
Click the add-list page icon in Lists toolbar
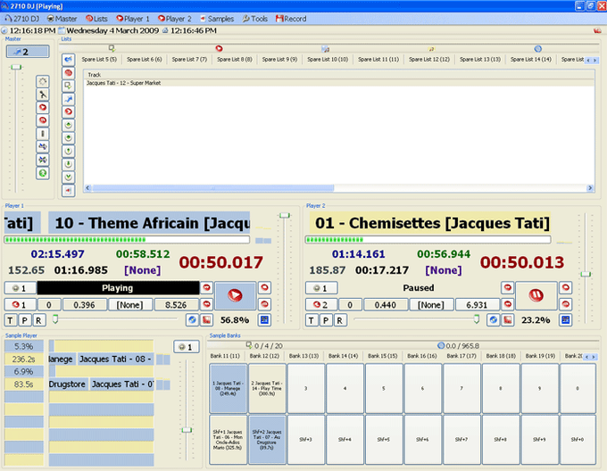[x=69, y=86]
